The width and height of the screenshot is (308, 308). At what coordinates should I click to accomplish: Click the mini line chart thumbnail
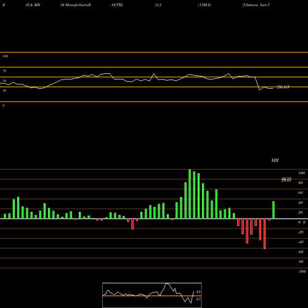coord(152,295)
